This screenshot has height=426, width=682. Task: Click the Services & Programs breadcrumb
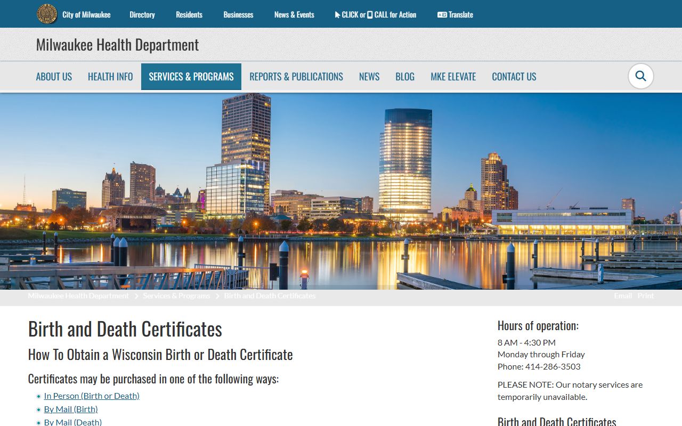(176, 296)
